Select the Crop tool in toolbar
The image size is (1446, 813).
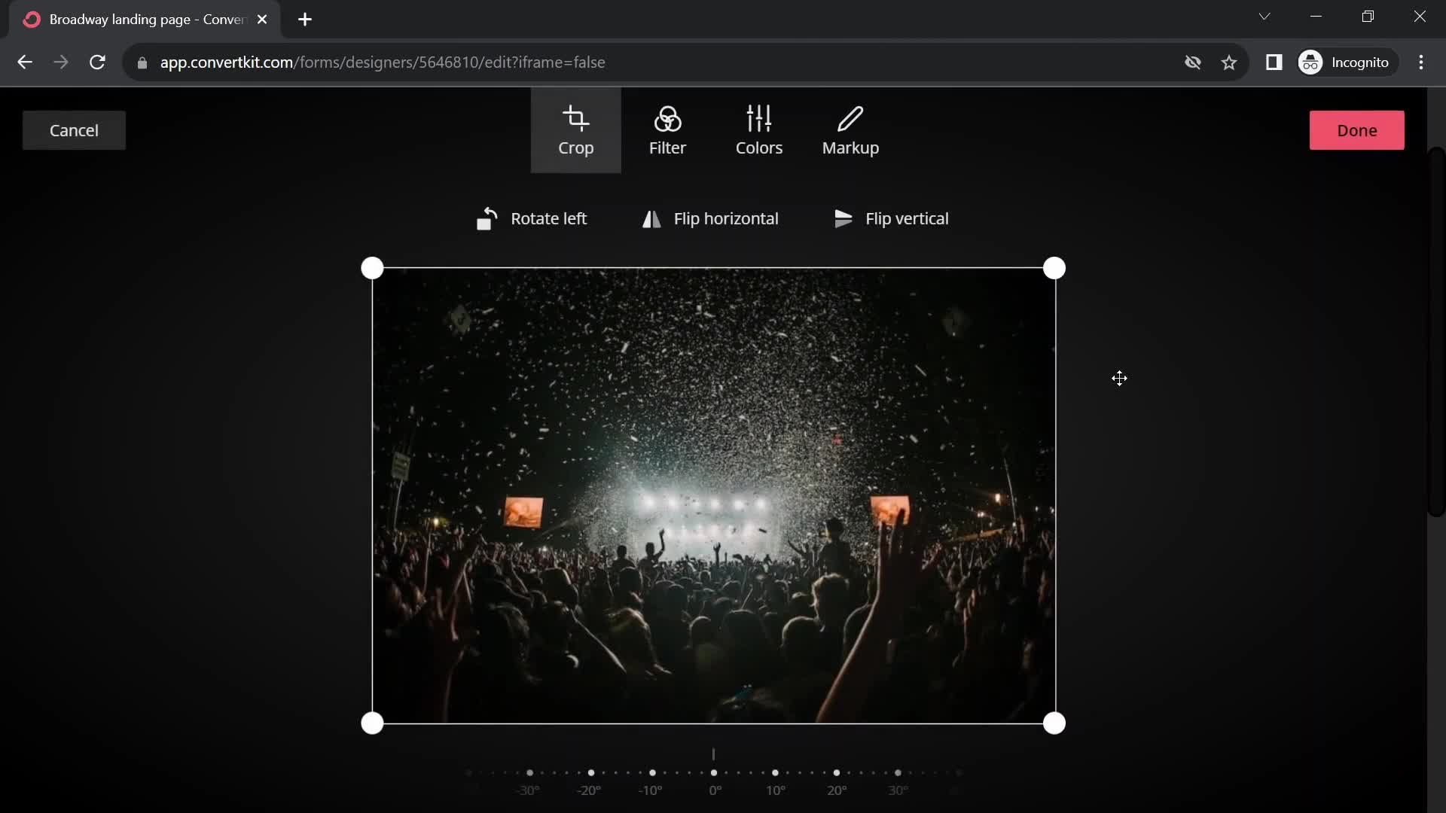tap(576, 130)
